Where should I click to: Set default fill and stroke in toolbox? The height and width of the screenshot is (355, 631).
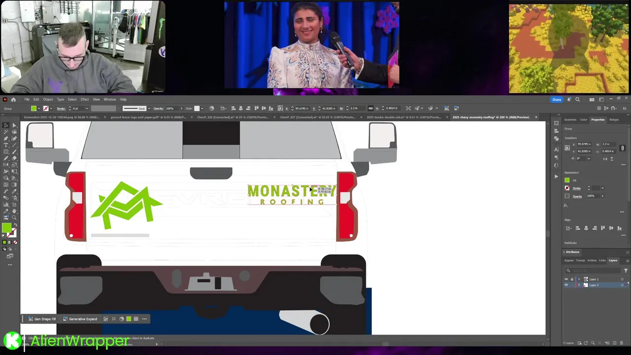tap(3, 236)
